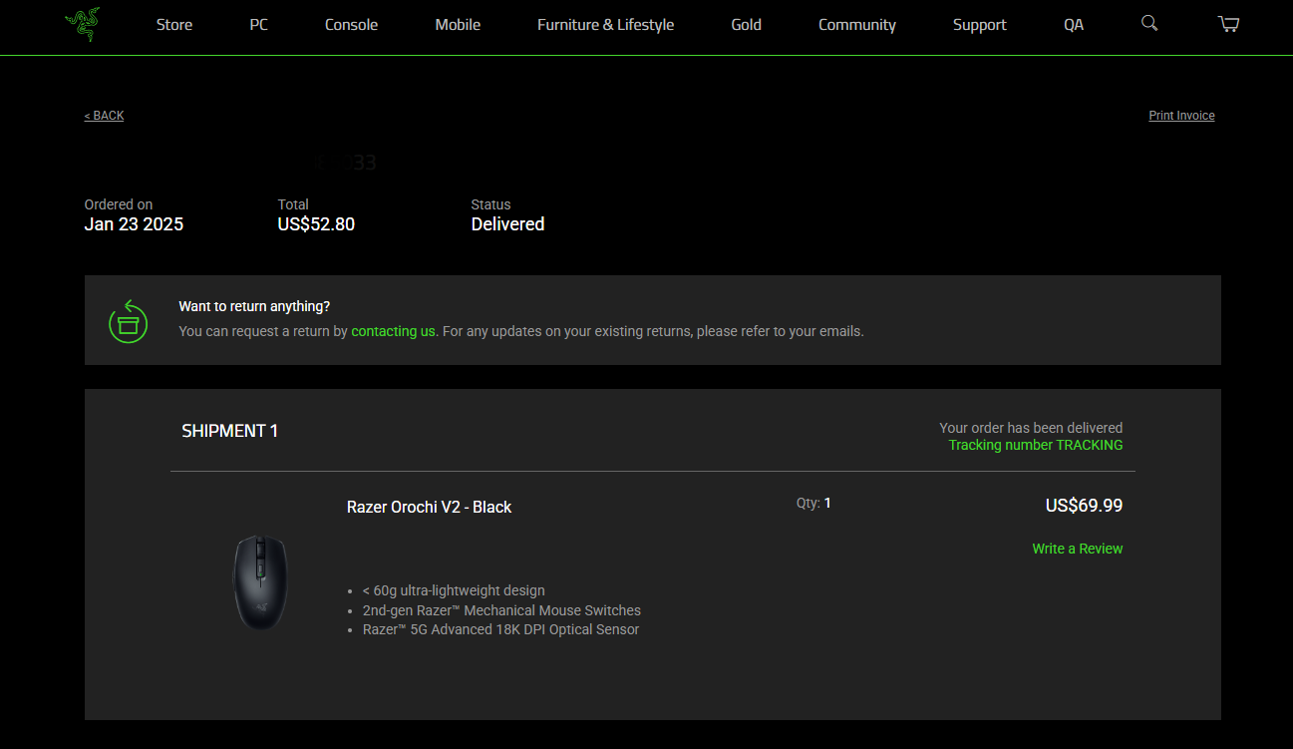Follow the 'contacting us' link

393,331
